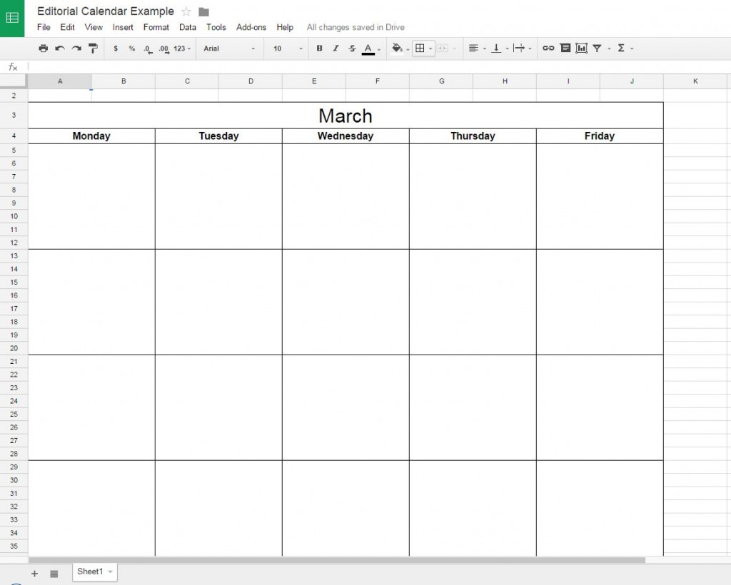Open the Insert chart tool
Viewport: 731px width, 585px height.
pos(582,48)
